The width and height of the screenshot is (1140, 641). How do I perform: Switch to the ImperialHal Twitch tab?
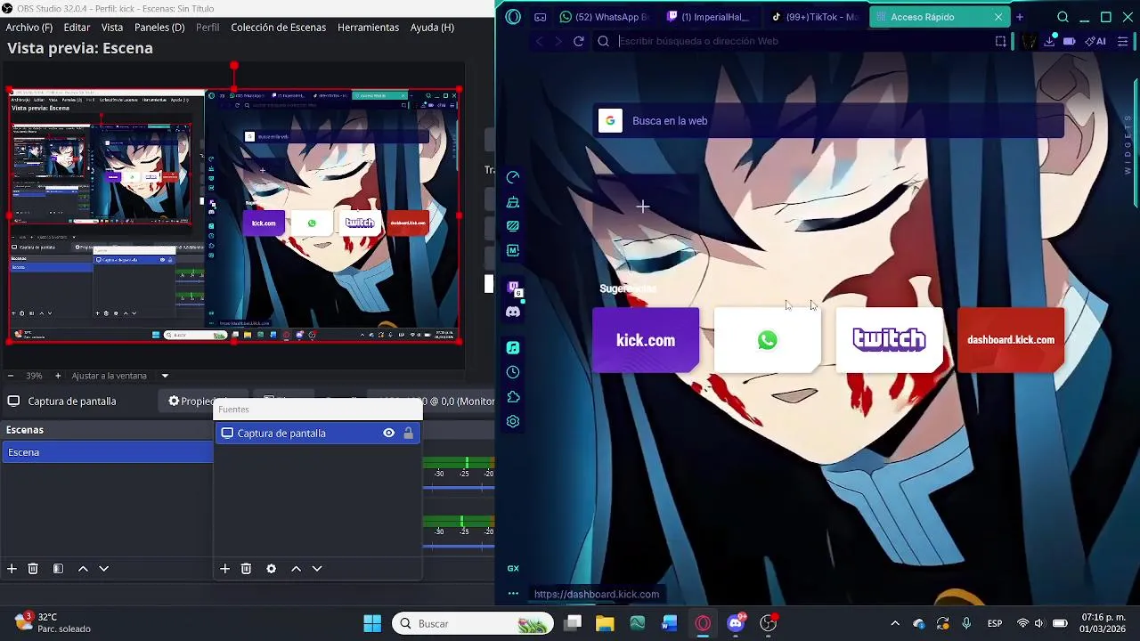point(708,17)
